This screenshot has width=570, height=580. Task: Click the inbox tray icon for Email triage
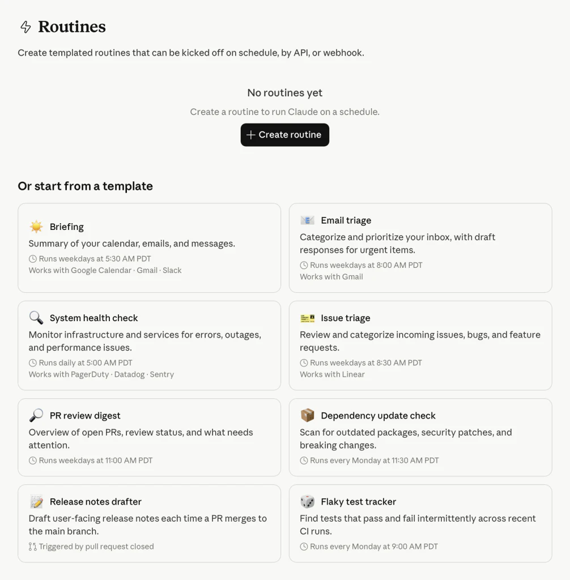click(x=307, y=220)
